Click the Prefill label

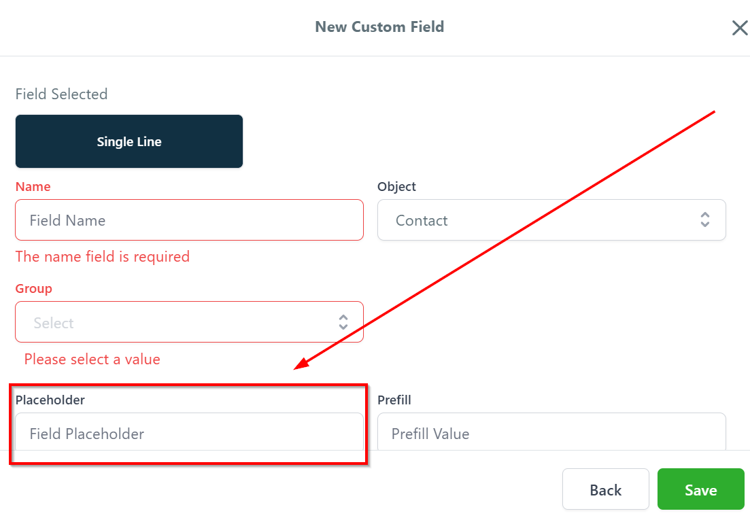394,400
